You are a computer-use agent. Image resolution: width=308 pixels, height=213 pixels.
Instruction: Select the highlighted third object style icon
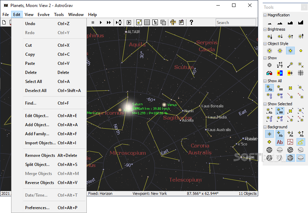pyautogui.click(x=290, y=51)
